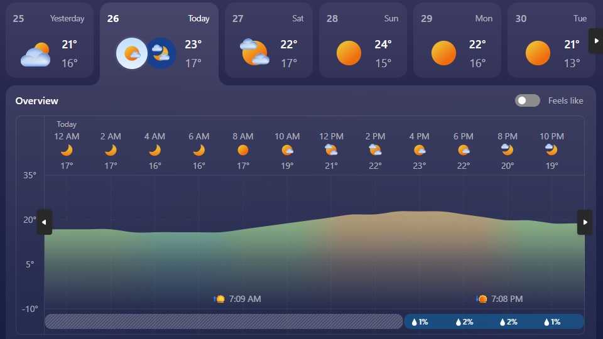The image size is (603, 339).
Task: Click the 10 PM hour label
Action: 552,136
